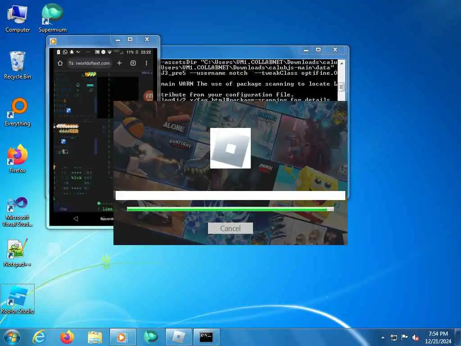The width and height of the screenshot is (461, 346).
Task: Open Windows Explorer folder in taskbar
Action: pyautogui.click(x=95, y=337)
